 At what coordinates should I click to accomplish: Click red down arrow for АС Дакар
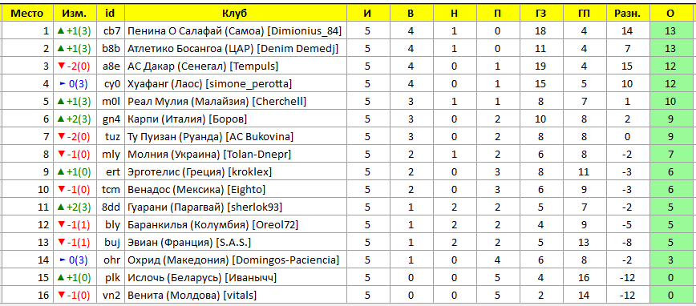[61, 66]
